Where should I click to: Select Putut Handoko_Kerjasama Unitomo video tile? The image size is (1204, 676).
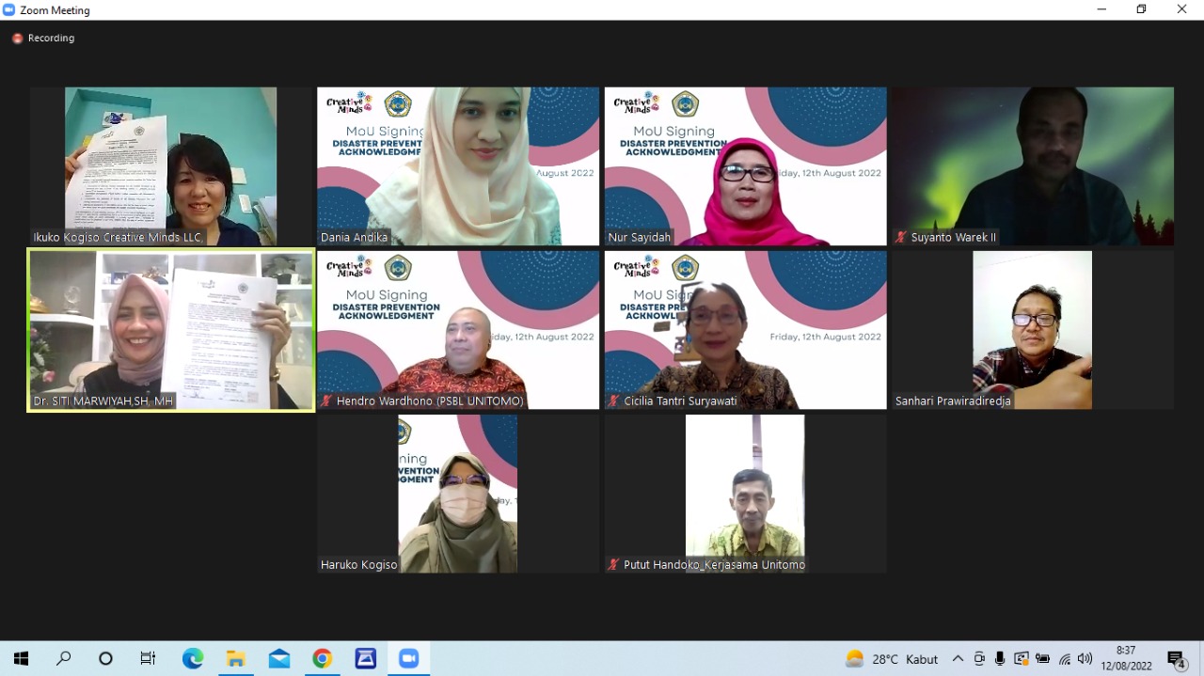[746, 494]
